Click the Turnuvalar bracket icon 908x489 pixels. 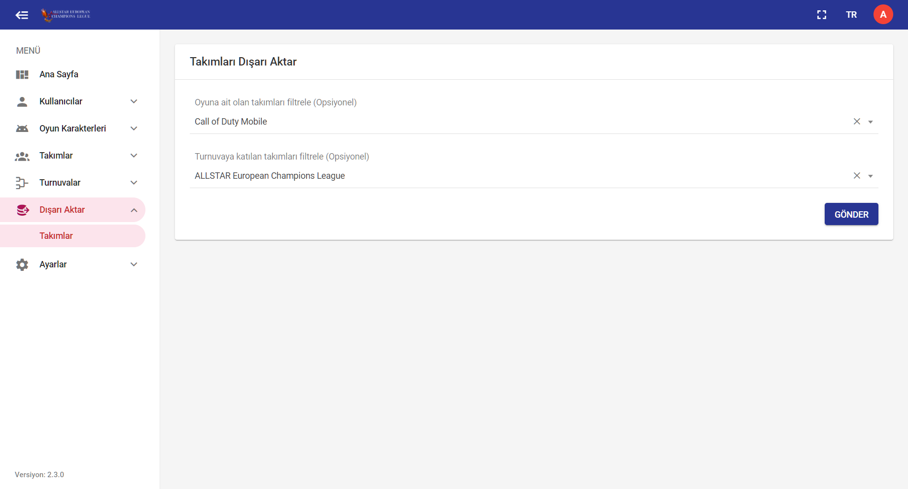[x=22, y=183]
